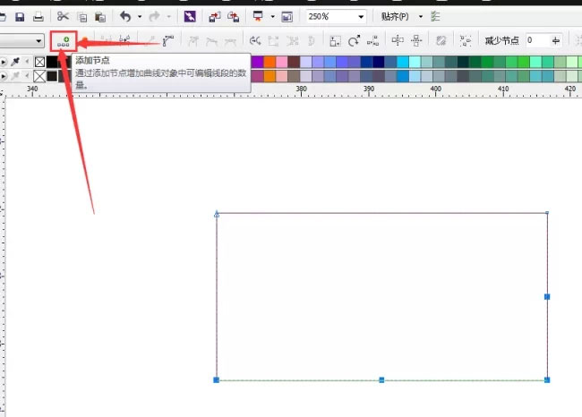Image resolution: width=582 pixels, height=417 pixels.
Task: Pick the bright cyan swatch in upper row
Action: (403, 62)
